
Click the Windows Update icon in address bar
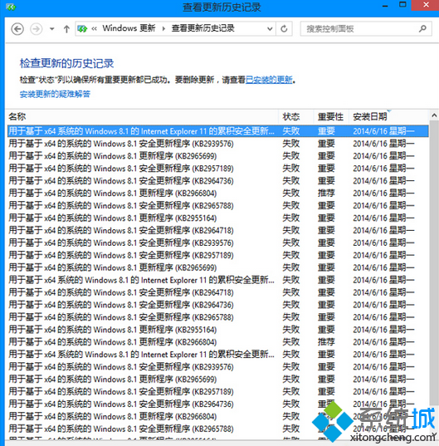(82, 28)
